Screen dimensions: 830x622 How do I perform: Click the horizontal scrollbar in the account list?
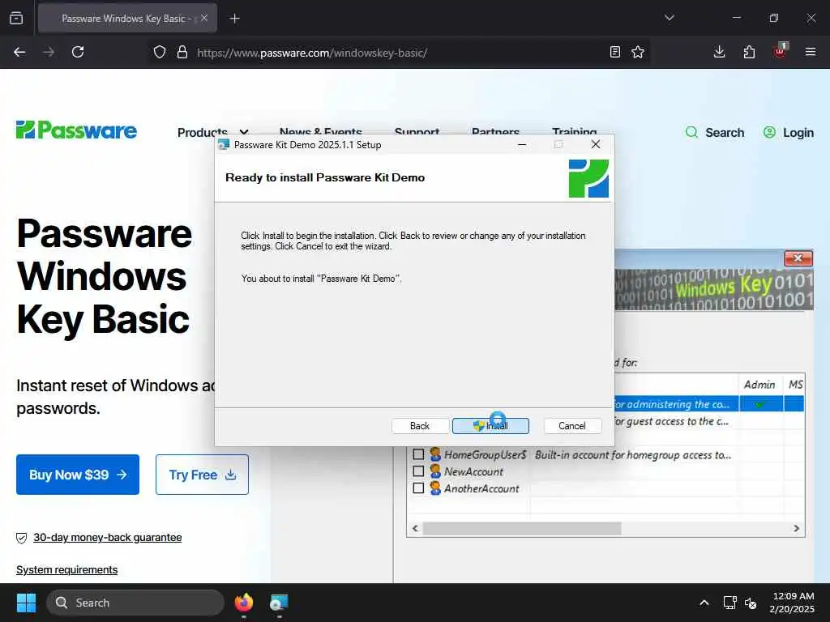(x=522, y=528)
